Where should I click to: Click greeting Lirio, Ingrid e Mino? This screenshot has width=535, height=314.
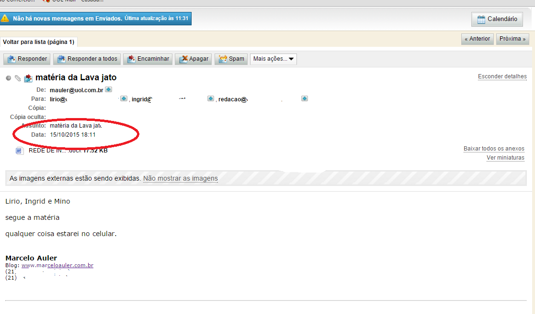click(38, 201)
